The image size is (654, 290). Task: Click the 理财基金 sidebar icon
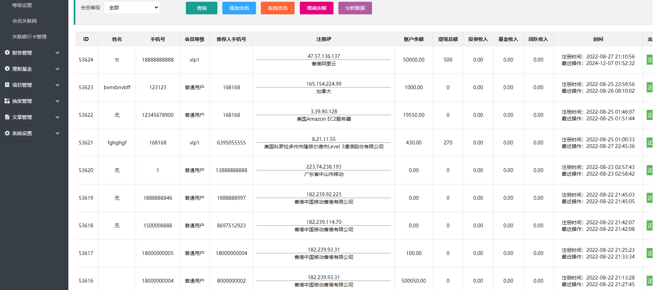pos(7,69)
